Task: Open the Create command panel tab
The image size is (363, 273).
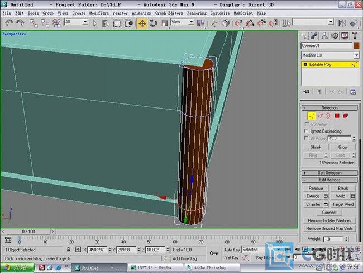Action: point(304,36)
